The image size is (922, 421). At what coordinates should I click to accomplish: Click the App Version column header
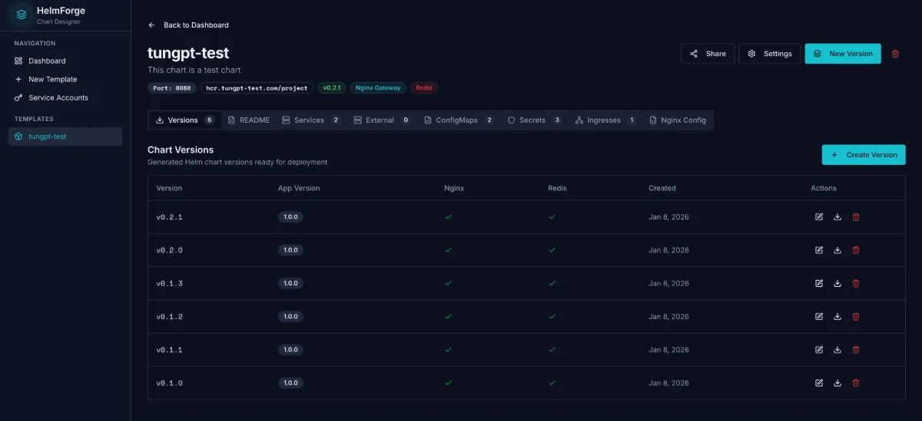299,188
